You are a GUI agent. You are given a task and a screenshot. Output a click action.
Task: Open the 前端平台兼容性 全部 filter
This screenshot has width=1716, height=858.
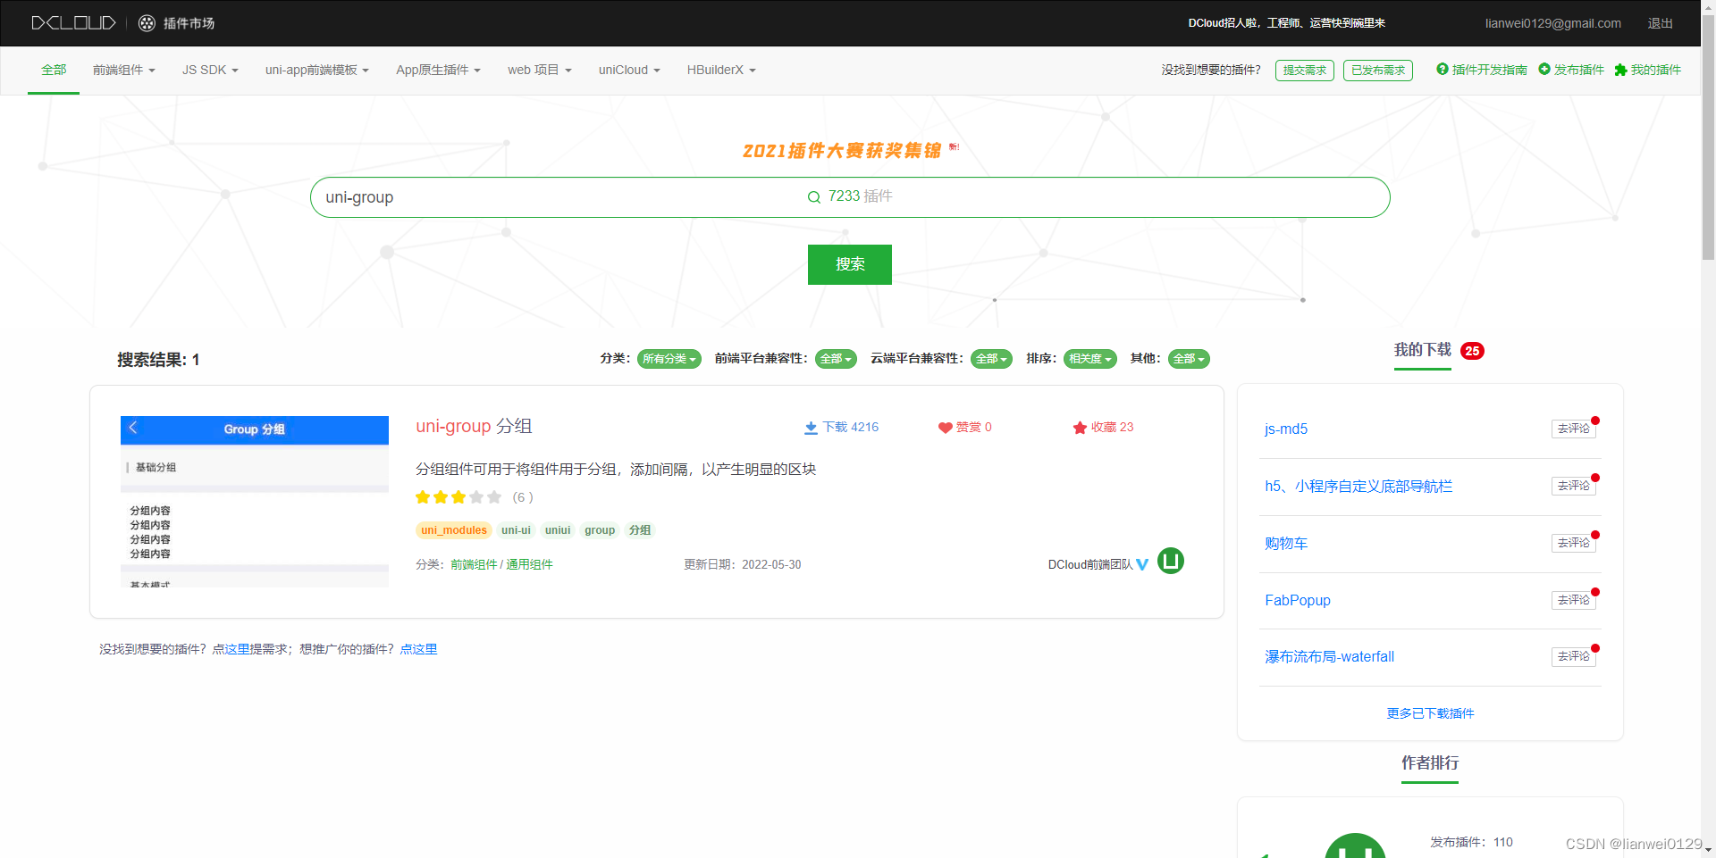click(x=836, y=359)
